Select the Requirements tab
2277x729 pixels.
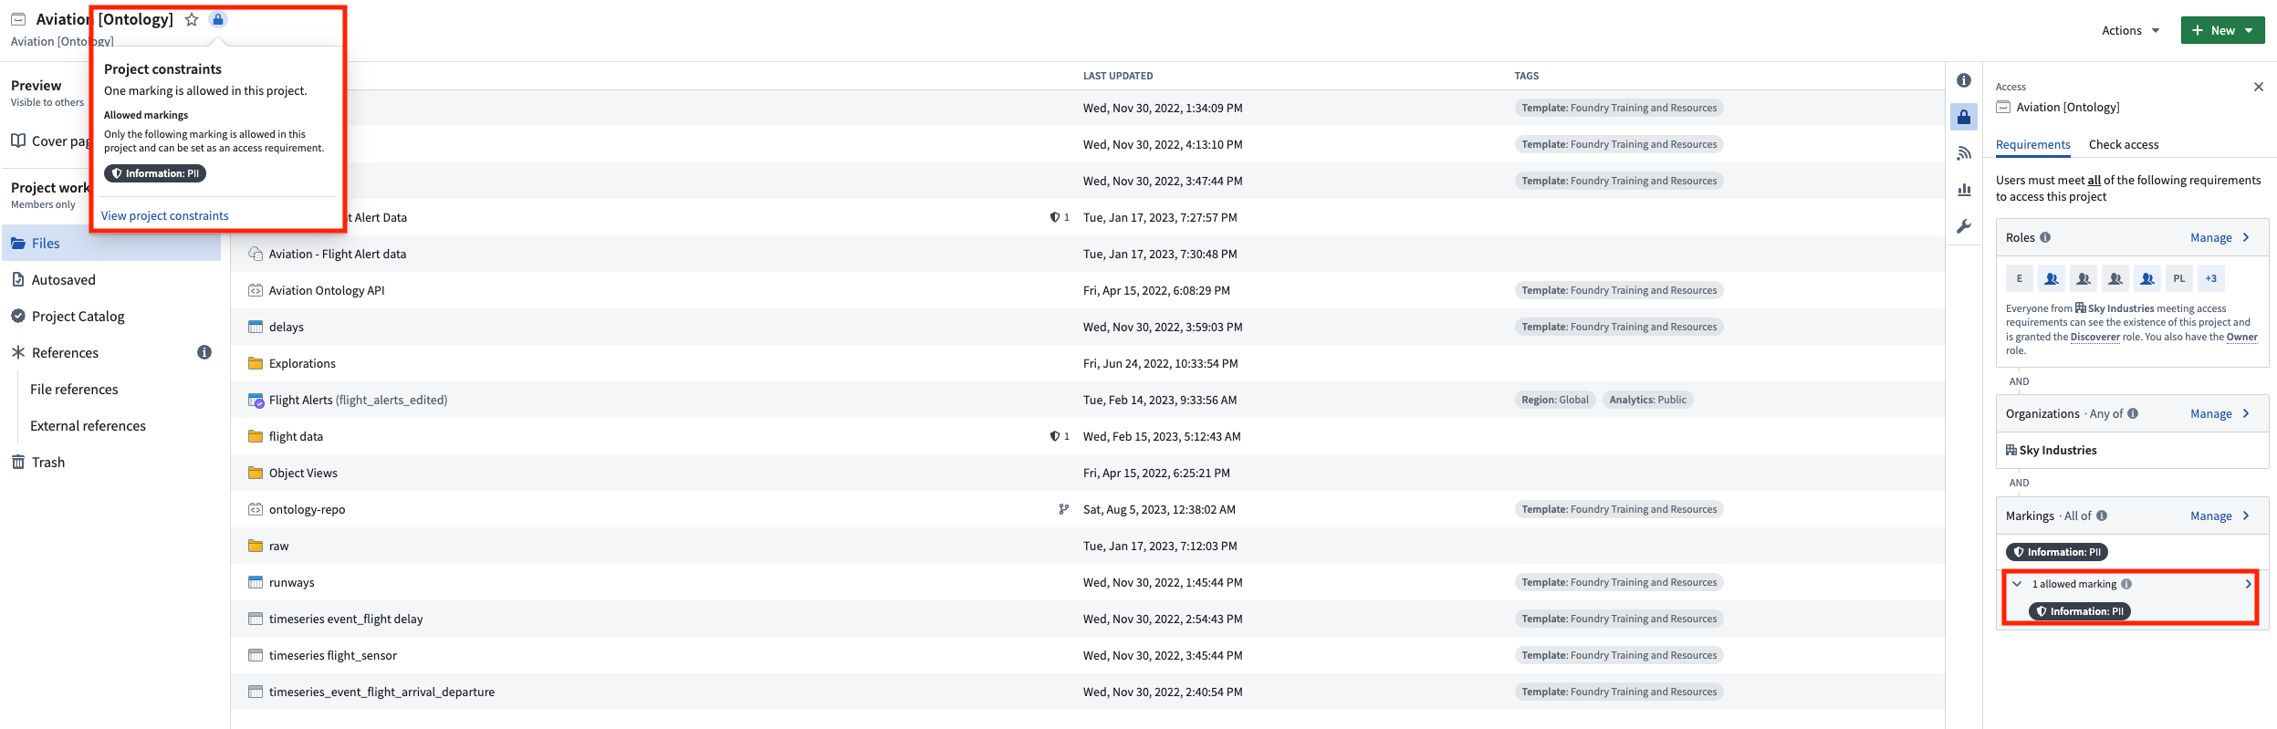(x=2033, y=144)
